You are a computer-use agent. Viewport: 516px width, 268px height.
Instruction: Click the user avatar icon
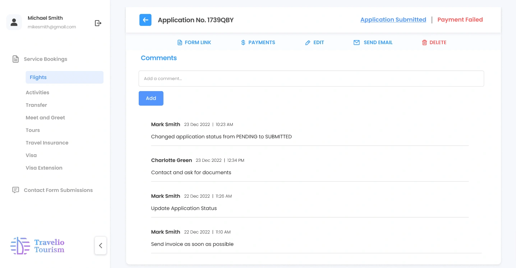point(14,23)
